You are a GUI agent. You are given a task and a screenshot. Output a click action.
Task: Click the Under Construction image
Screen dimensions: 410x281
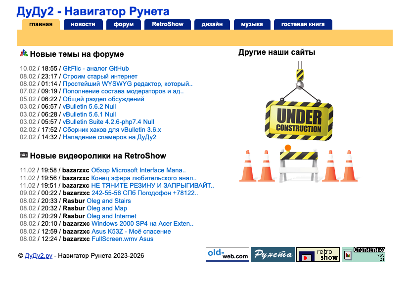coord(299,122)
